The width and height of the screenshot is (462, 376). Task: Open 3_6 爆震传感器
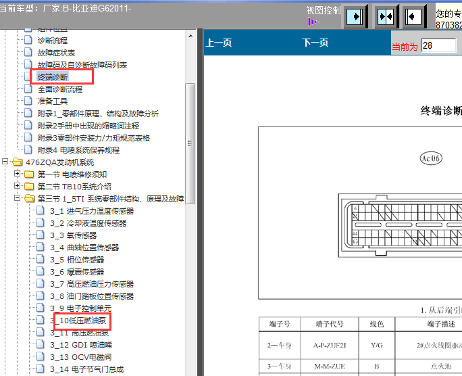pyautogui.click(x=77, y=272)
